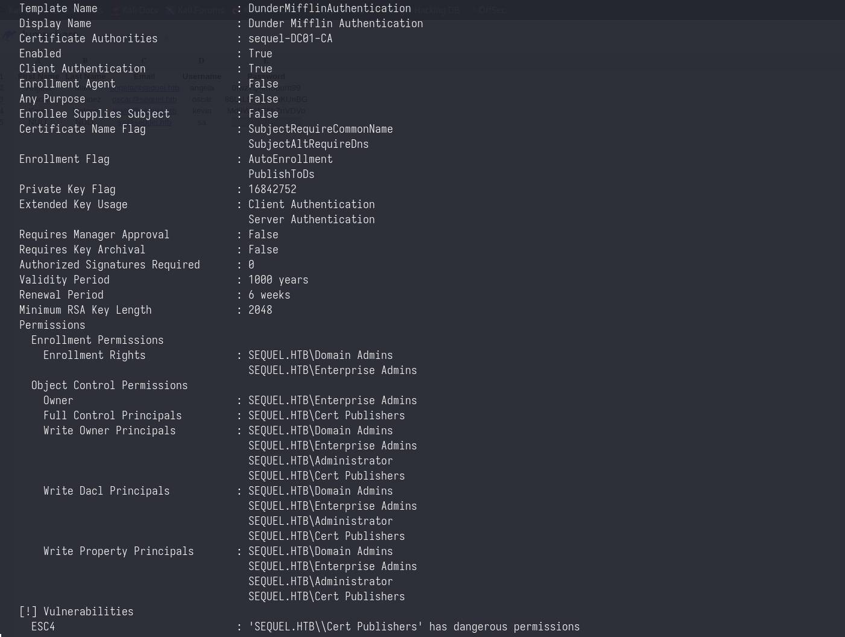This screenshot has width=845, height=637.
Task: Click the Vulnerabilities heading in terminal output
Action: [x=88, y=612]
